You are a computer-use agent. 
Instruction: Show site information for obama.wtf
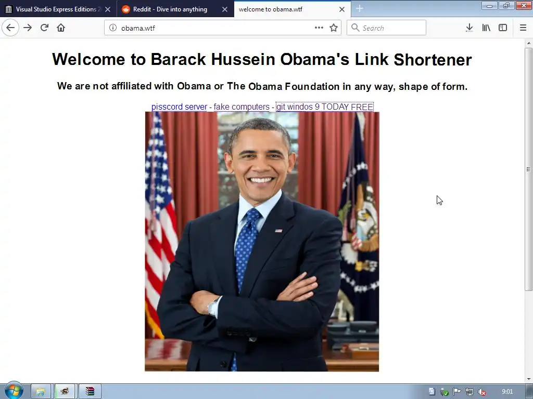[113, 28]
